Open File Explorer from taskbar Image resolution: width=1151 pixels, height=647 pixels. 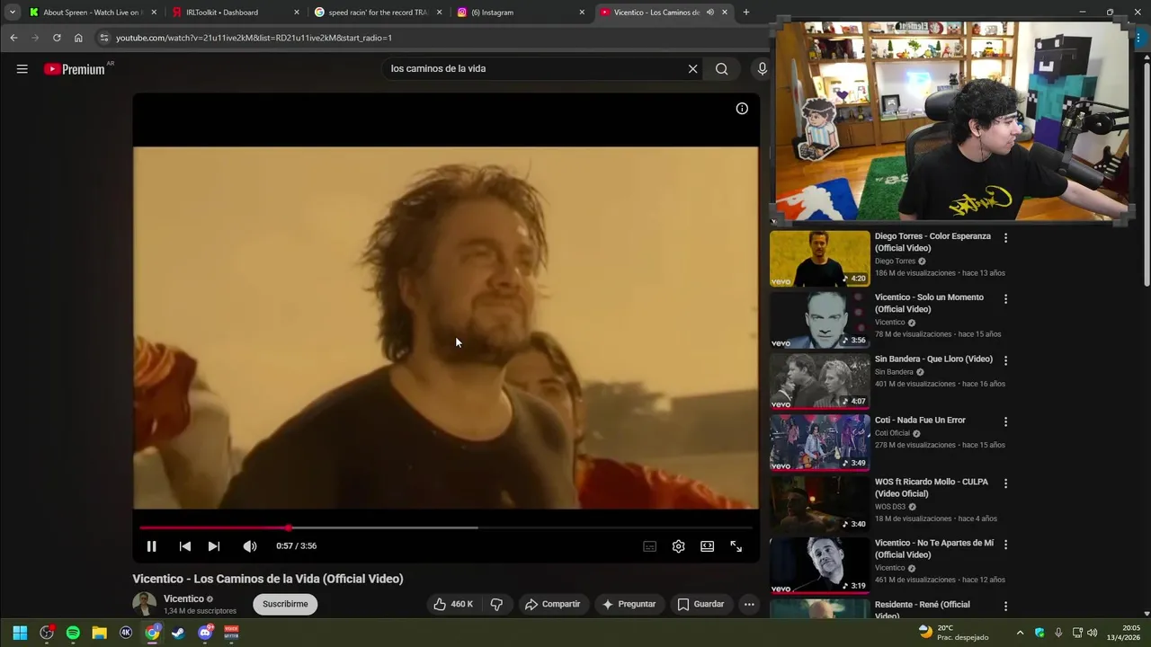click(x=99, y=633)
